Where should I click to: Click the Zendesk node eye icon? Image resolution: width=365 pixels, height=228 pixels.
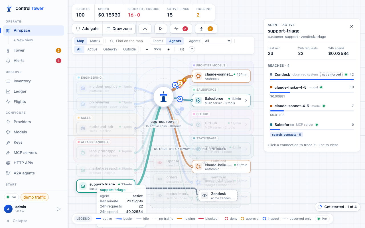(x=204, y=196)
